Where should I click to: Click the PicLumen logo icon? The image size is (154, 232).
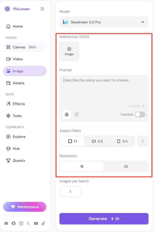(x=7, y=9)
